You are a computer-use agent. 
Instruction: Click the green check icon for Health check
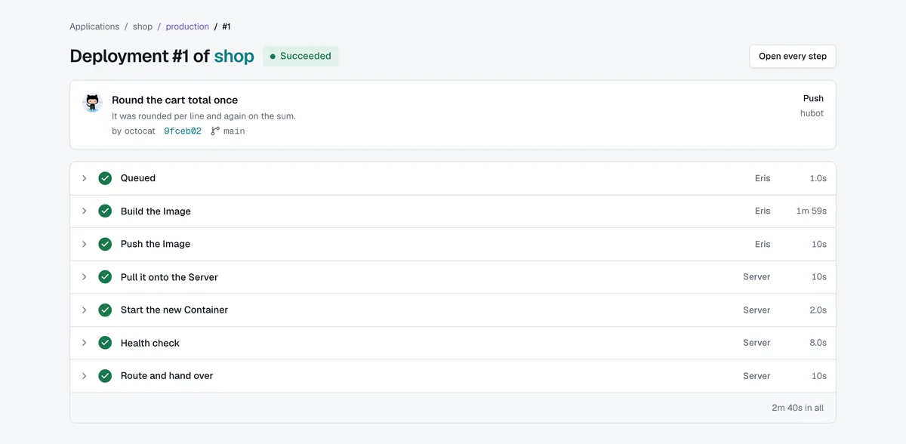(x=105, y=343)
